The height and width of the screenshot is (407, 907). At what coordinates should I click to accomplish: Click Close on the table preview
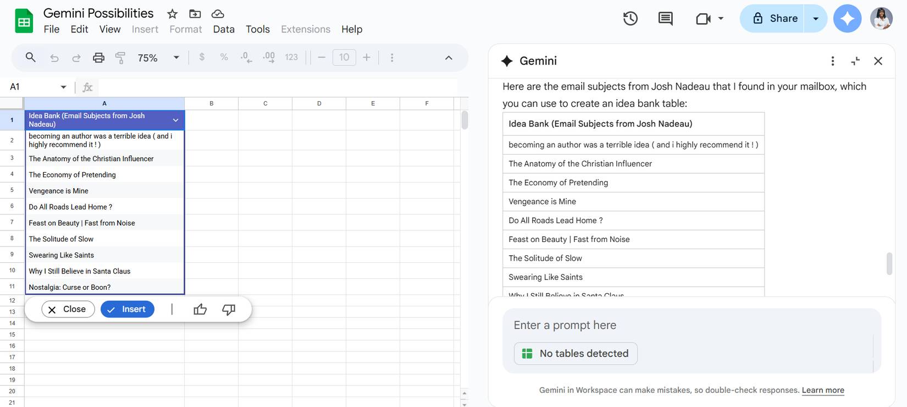pyautogui.click(x=68, y=309)
